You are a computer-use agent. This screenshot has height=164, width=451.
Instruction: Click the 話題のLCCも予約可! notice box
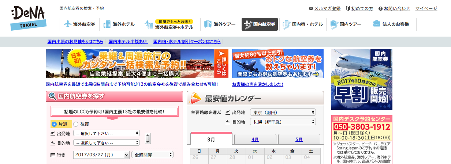click(114, 112)
